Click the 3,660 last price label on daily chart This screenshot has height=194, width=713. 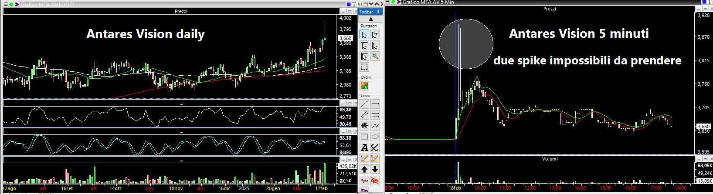pyautogui.click(x=345, y=38)
